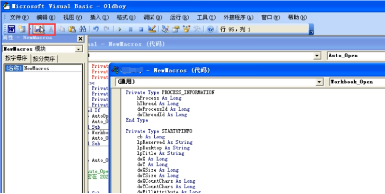Switch to the 按字母序 tab
385x194 pixels.
(16, 59)
